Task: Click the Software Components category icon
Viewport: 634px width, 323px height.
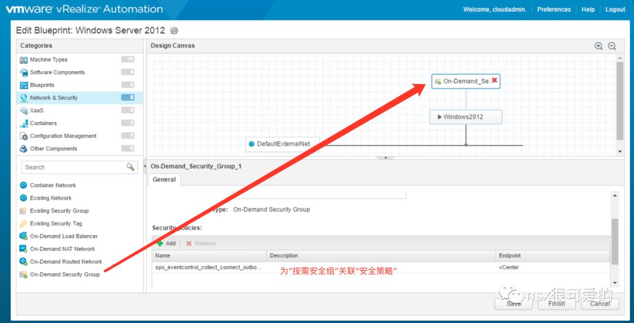Action: click(24, 72)
